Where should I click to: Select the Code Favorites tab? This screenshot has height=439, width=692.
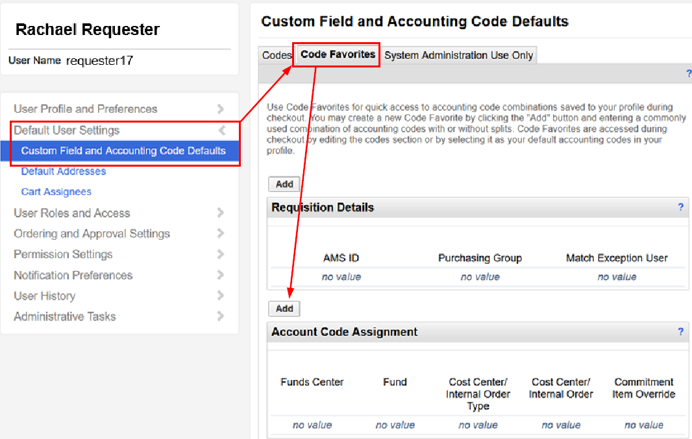pos(338,54)
